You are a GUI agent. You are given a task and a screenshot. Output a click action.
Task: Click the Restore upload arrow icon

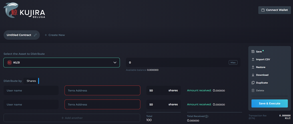(253, 67)
